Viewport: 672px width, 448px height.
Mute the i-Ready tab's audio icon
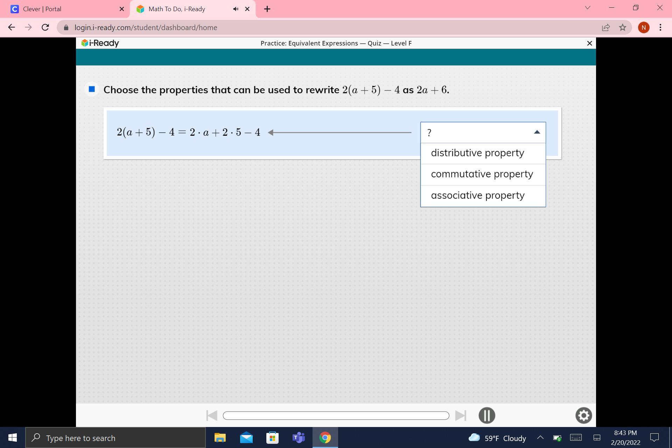click(x=236, y=9)
